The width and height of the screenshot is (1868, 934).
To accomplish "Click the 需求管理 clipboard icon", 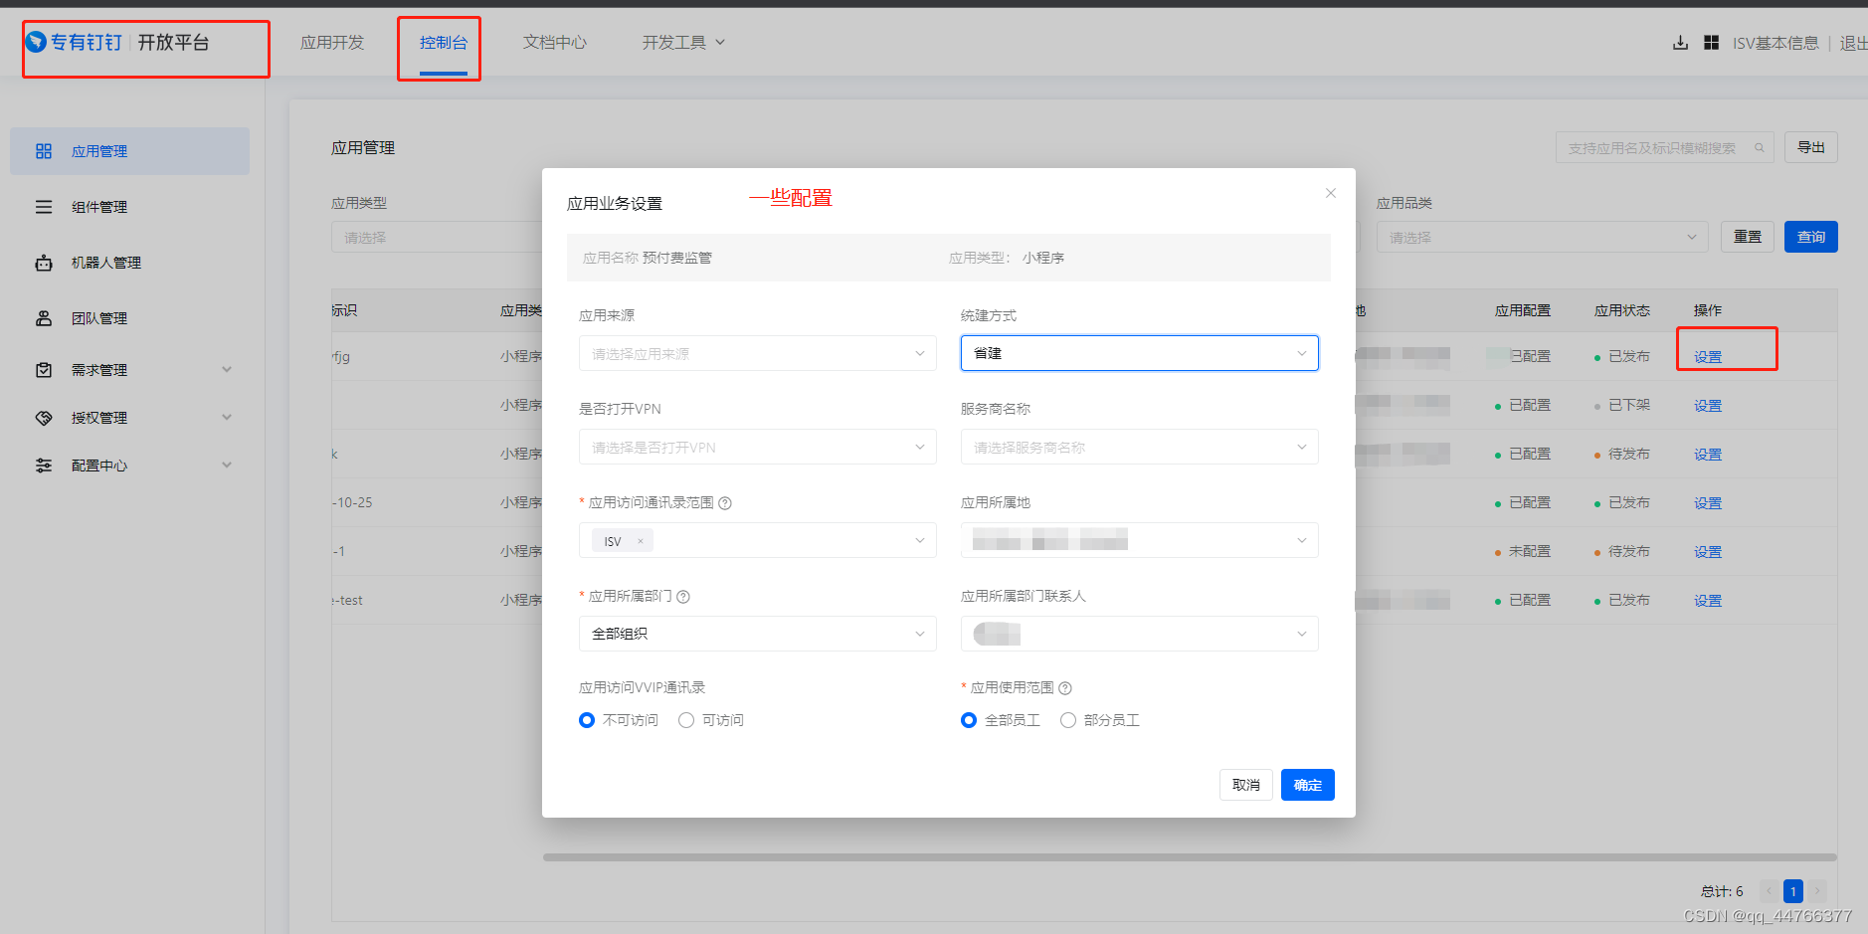I will [x=44, y=370].
